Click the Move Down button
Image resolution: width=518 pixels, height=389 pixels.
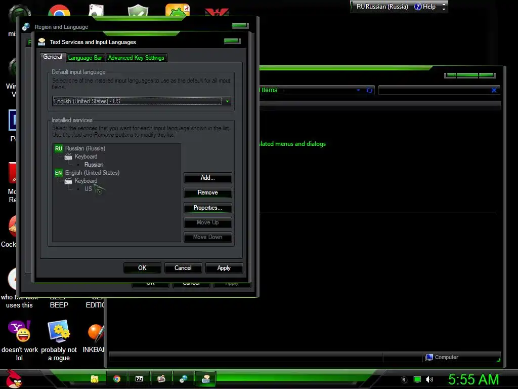click(207, 237)
